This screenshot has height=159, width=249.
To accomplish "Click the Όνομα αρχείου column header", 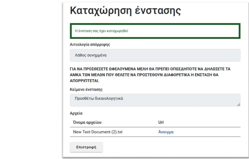I will [87, 122].
